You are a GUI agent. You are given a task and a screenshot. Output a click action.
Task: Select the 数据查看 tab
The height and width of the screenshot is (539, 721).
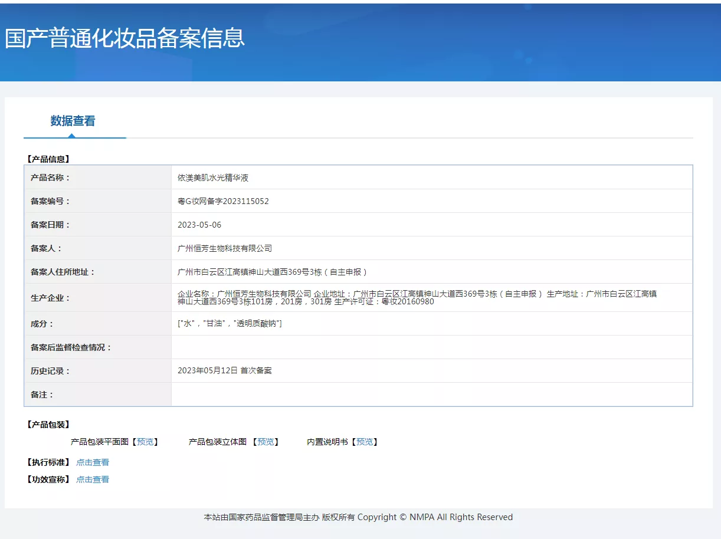coord(73,121)
